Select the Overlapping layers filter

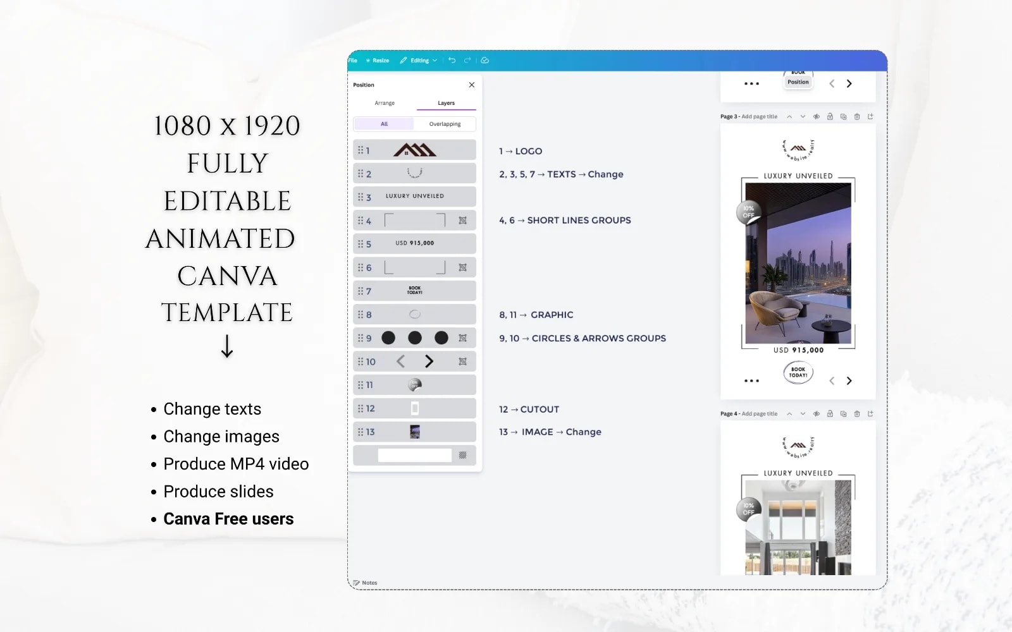pyautogui.click(x=445, y=124)
